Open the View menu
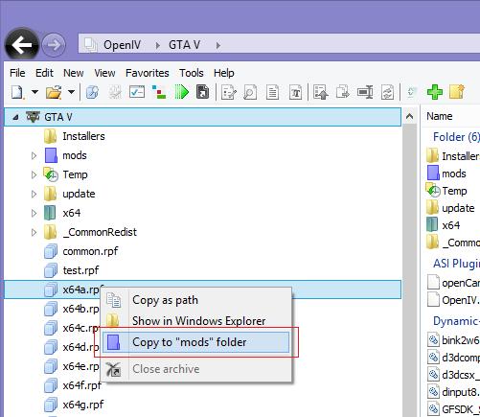Image resolution: width=480 pixels, height=417 pixels. pyautogui.click(x=104, y=73)
